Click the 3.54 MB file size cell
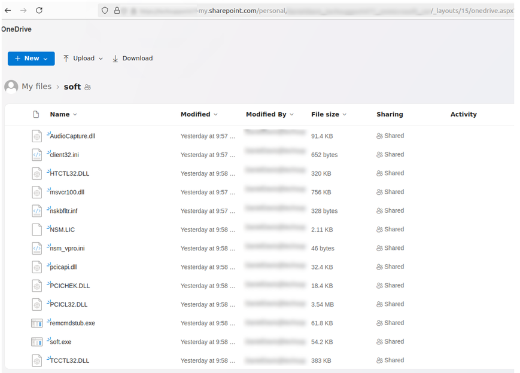This screenshot has width=520, height=373. click(x=323, y=304)
